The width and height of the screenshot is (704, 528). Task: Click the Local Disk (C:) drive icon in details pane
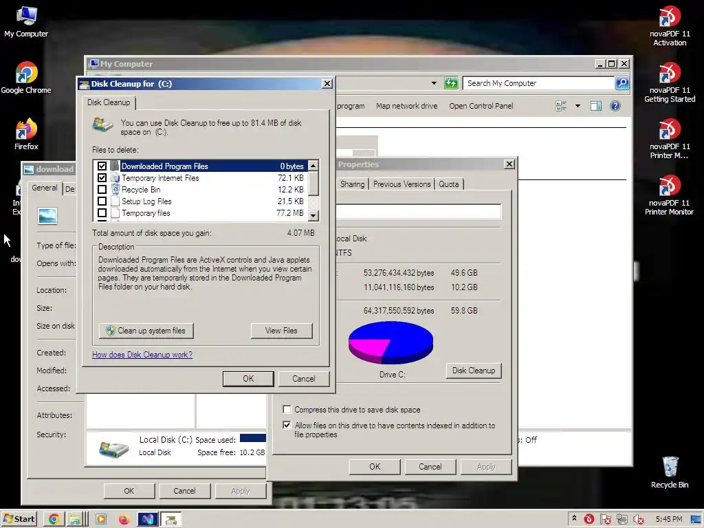(x=113, y=450)
